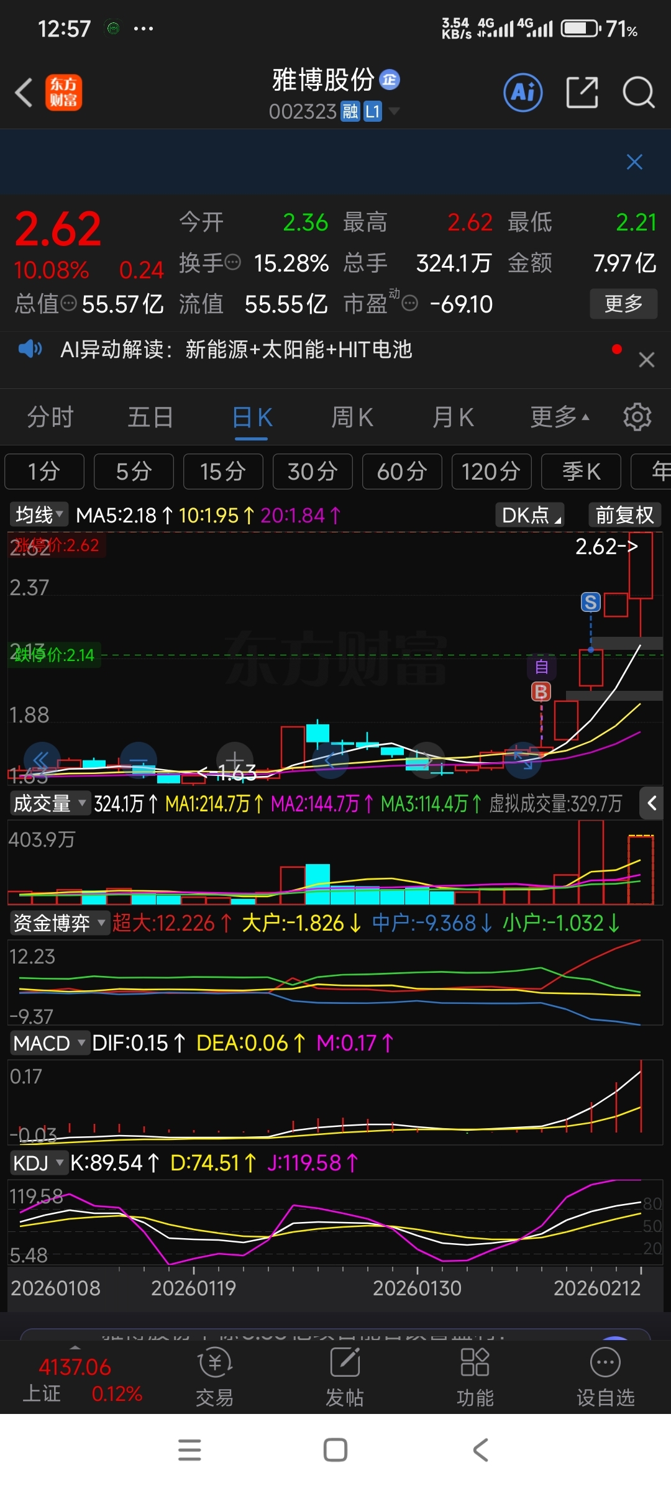The image size is (671, 1491).
Task: Dismiss the AI异动解读 notice
Action: point(647,360)
